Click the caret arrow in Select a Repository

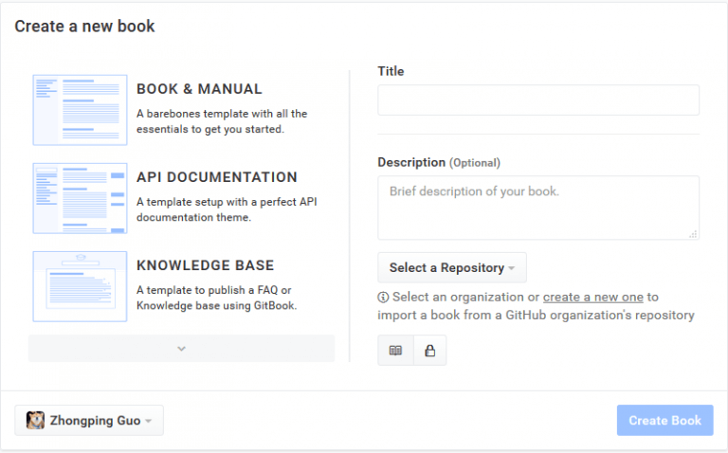coord(511,268)
